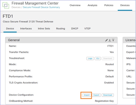Viewport: 136px width, 105px height.
Task: Click the Device Configuration Import button
Action: (86, 95)
